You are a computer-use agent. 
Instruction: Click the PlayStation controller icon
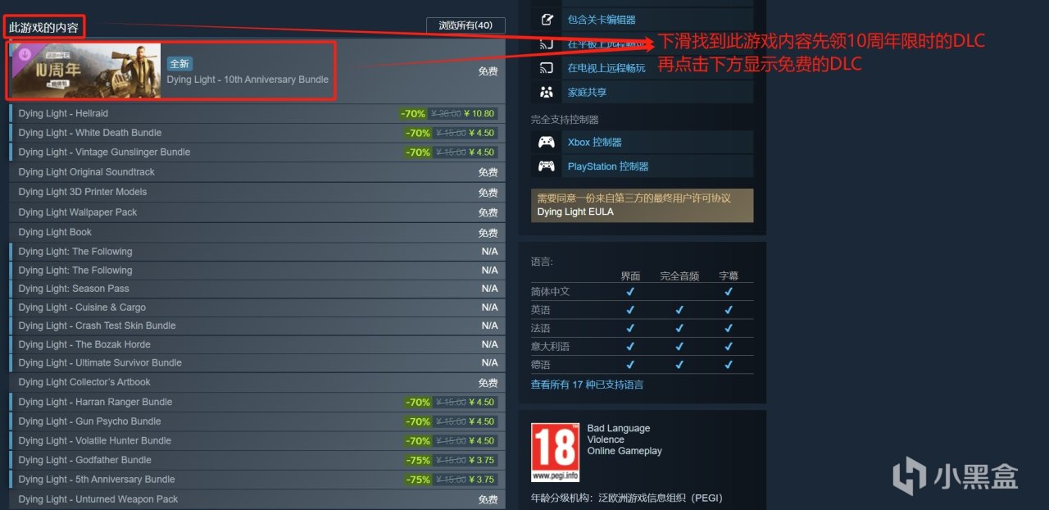547,166
